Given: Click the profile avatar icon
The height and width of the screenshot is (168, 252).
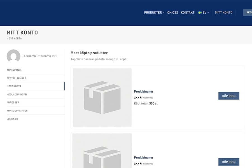Looking at the screenshot, I should tap(13, 56).
